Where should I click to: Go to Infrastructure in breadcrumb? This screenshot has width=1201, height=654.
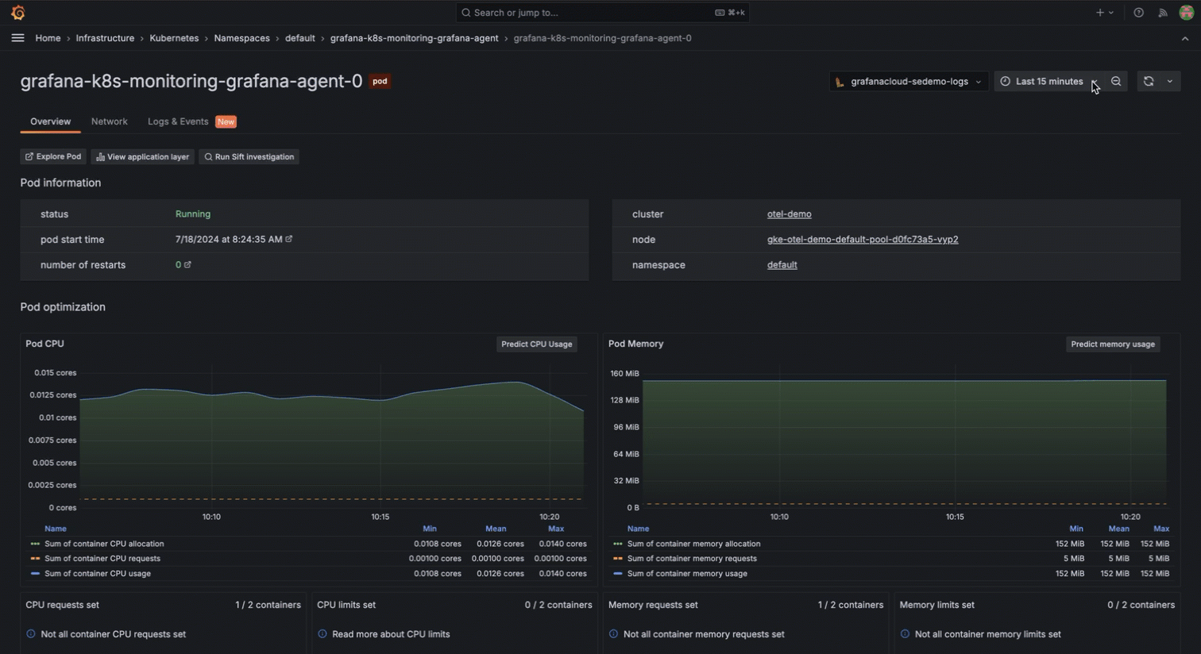(105, 38)
